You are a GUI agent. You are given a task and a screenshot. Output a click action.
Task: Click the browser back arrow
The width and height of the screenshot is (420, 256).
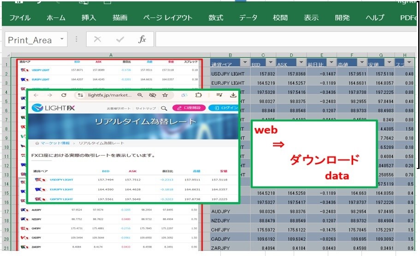click(x=36, y=95)
